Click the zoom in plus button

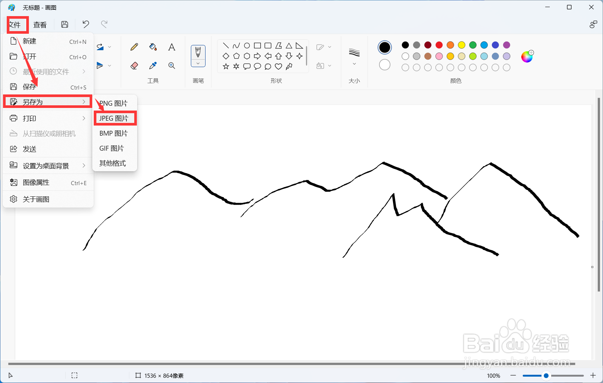pyautogui.click(x=593, y=376)
